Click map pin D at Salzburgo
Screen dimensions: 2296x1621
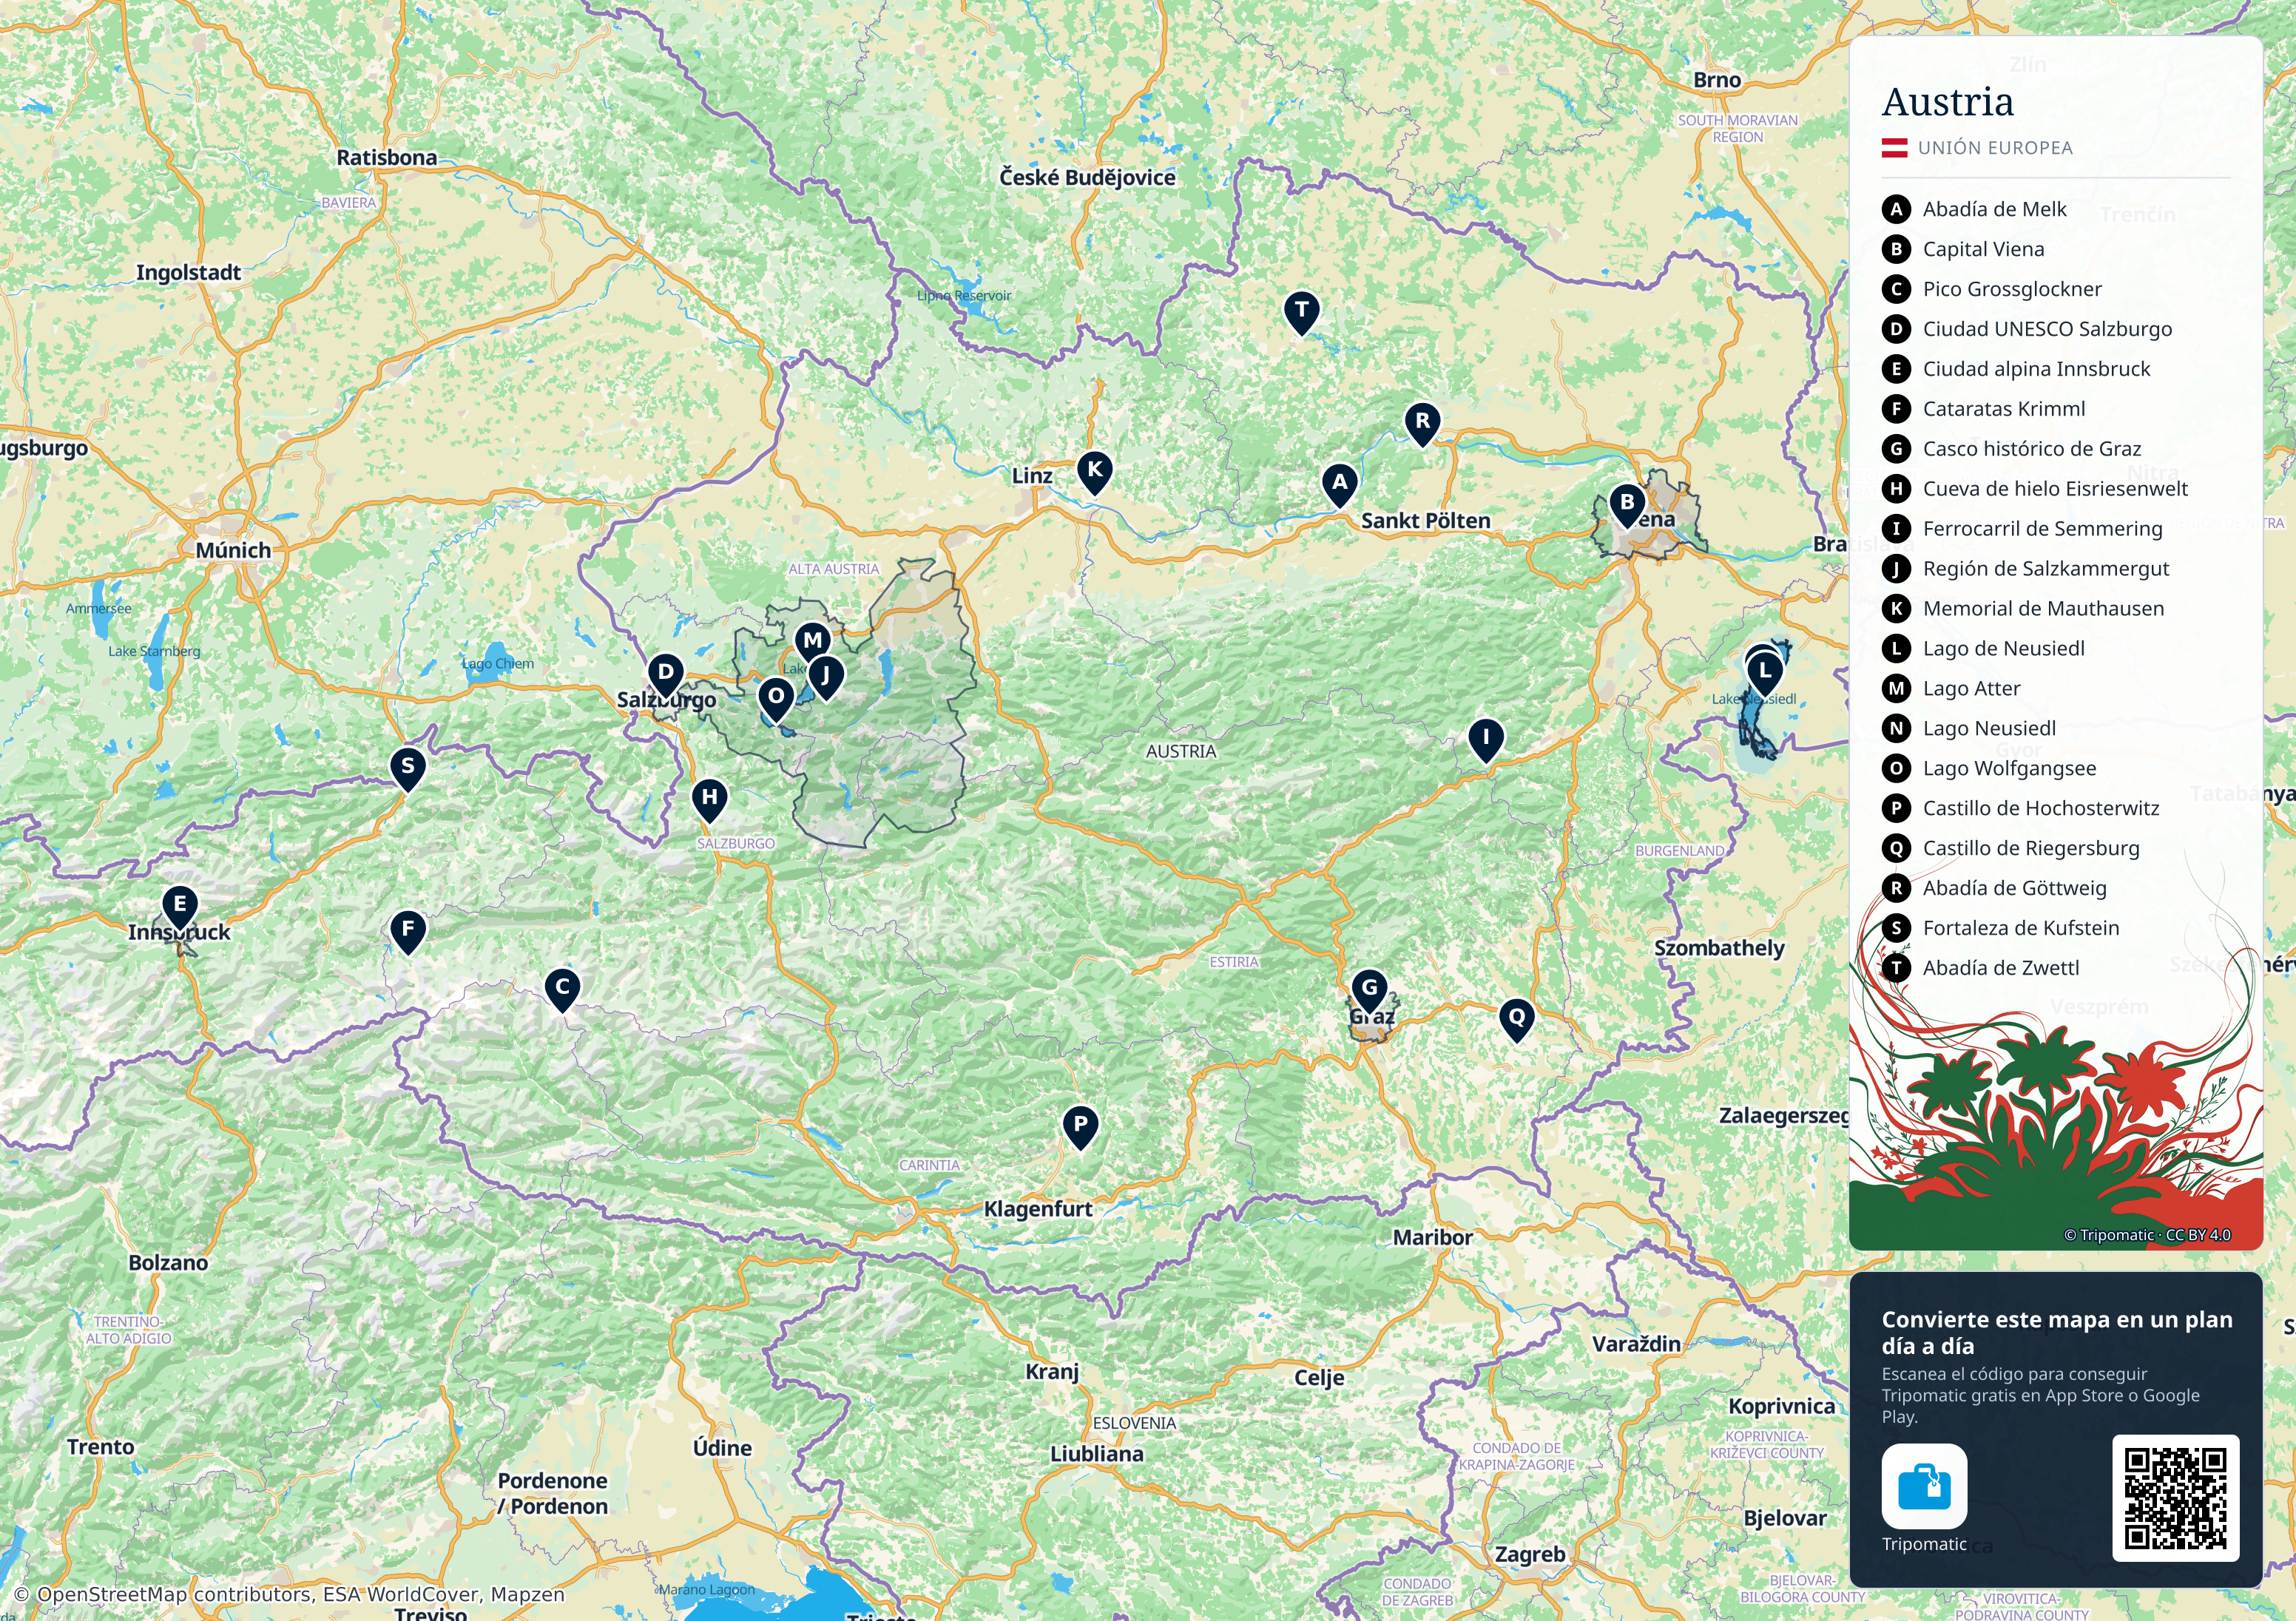(x=665, y=675)
